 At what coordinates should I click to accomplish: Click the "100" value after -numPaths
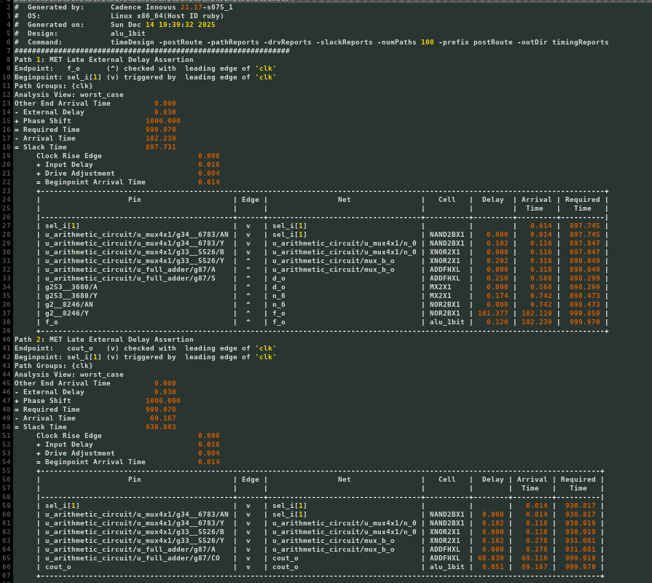tap(427, 42)
